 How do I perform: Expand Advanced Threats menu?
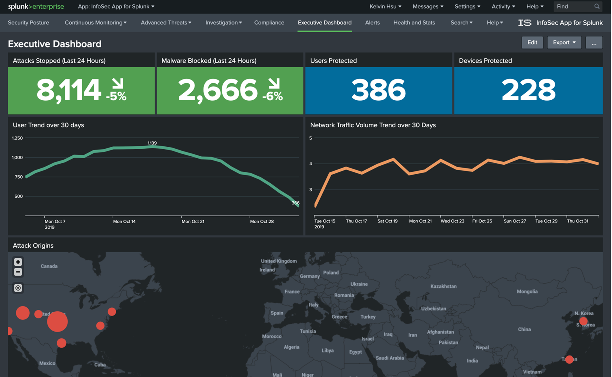166,23
